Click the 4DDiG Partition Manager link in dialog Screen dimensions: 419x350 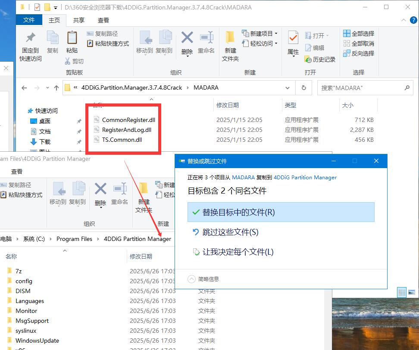pos(305,178)
